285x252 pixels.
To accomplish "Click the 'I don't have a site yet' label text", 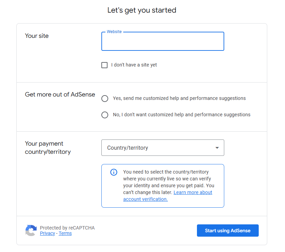I will pos(134,65).
